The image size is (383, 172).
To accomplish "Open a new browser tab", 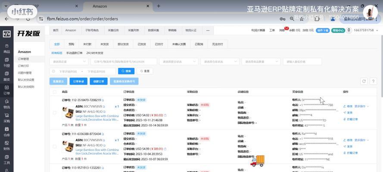I will (x=159, y=6).
